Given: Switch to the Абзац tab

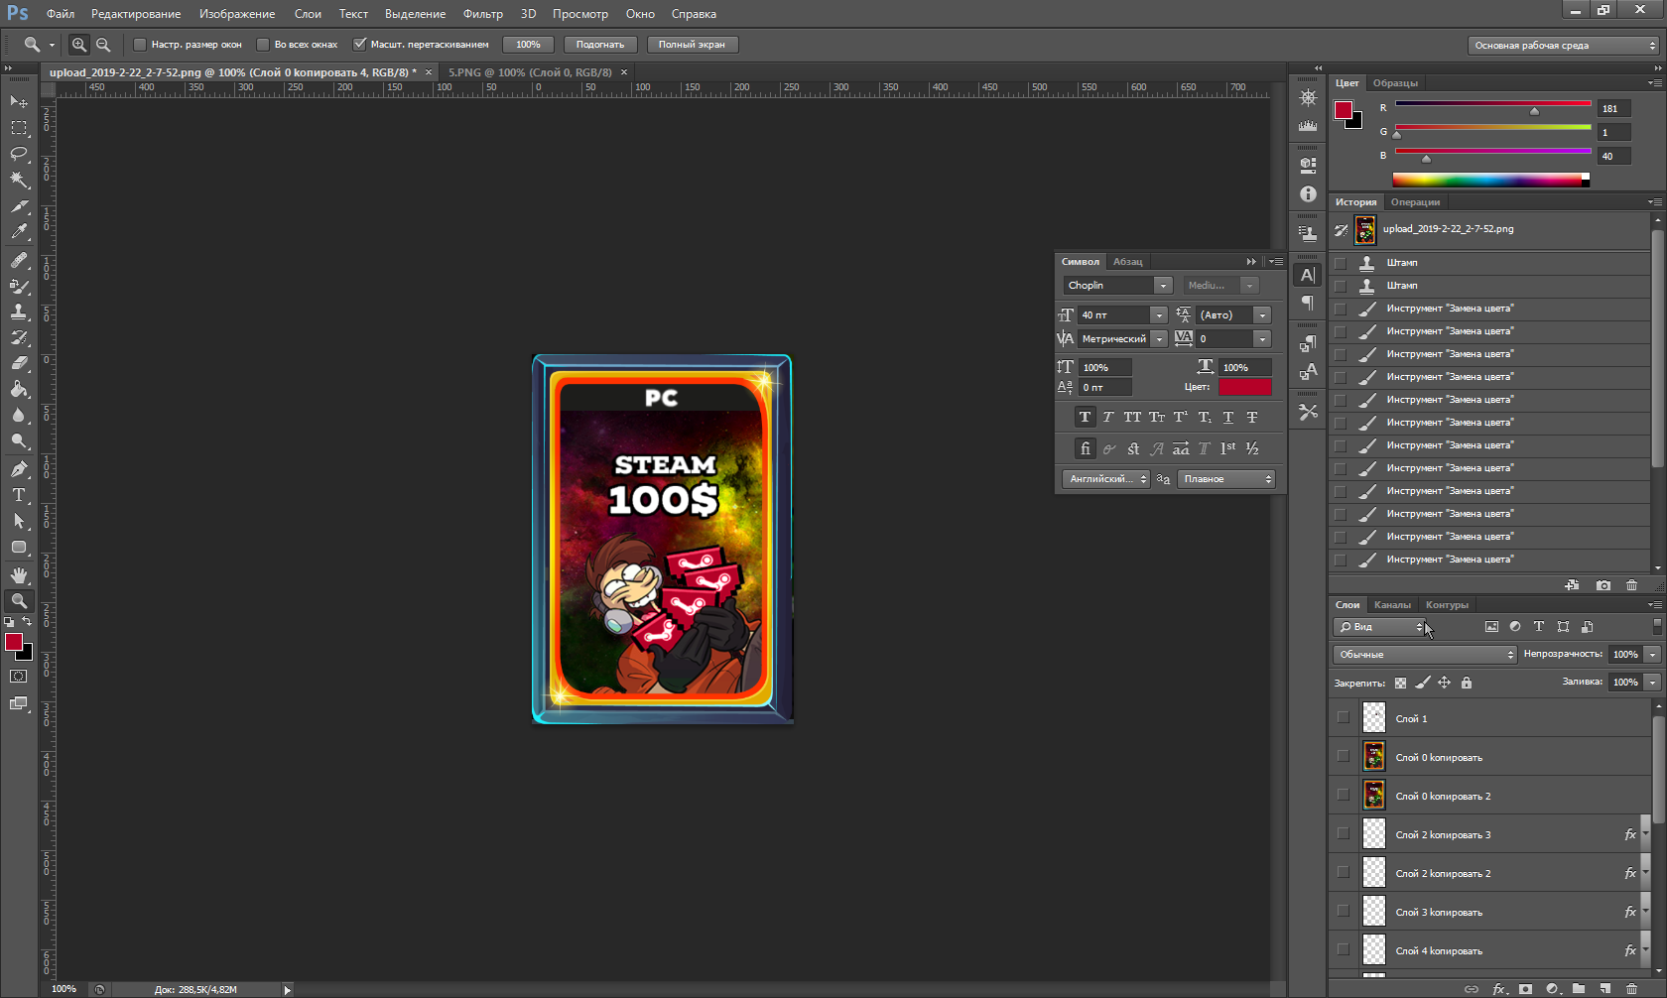Looking at the screenshot, I should [1127, 262].
